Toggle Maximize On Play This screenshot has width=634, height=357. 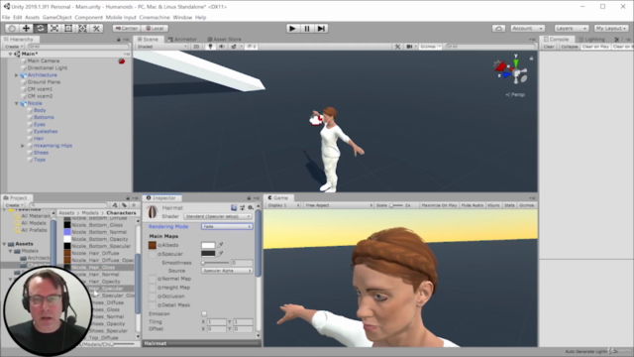(439, 205)
